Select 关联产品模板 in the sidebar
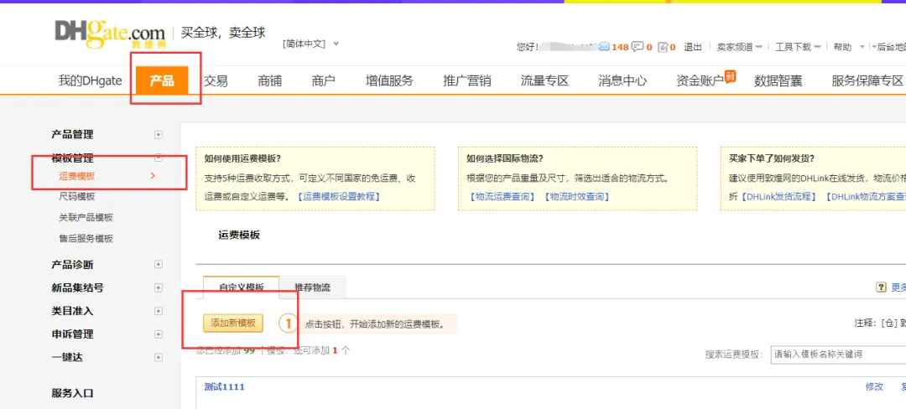 86,217
